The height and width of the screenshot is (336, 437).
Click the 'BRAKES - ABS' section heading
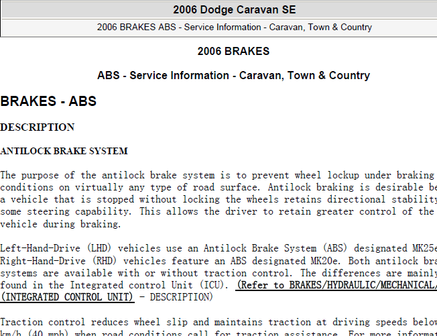(x=48, y=101)
